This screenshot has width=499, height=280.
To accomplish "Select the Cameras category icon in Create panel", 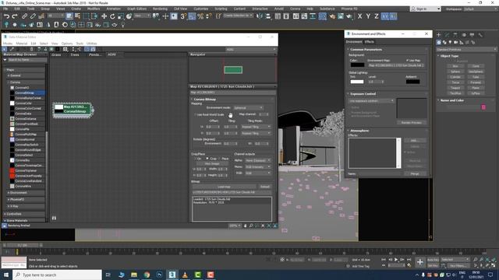I will click(455, 42).
